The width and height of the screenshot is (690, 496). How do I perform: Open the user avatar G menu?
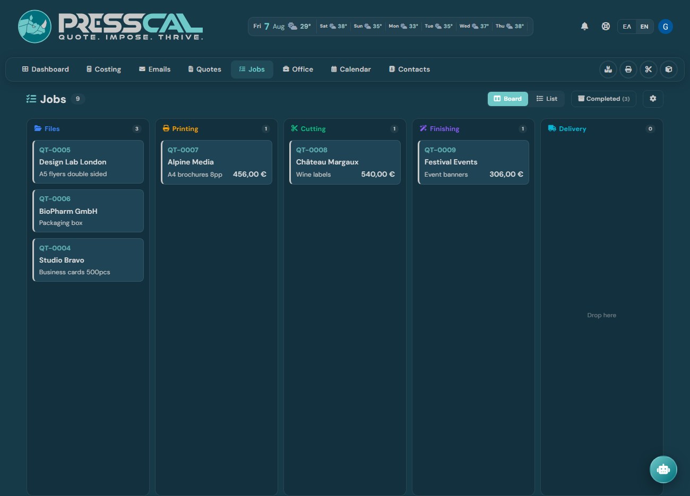point(666,27)
